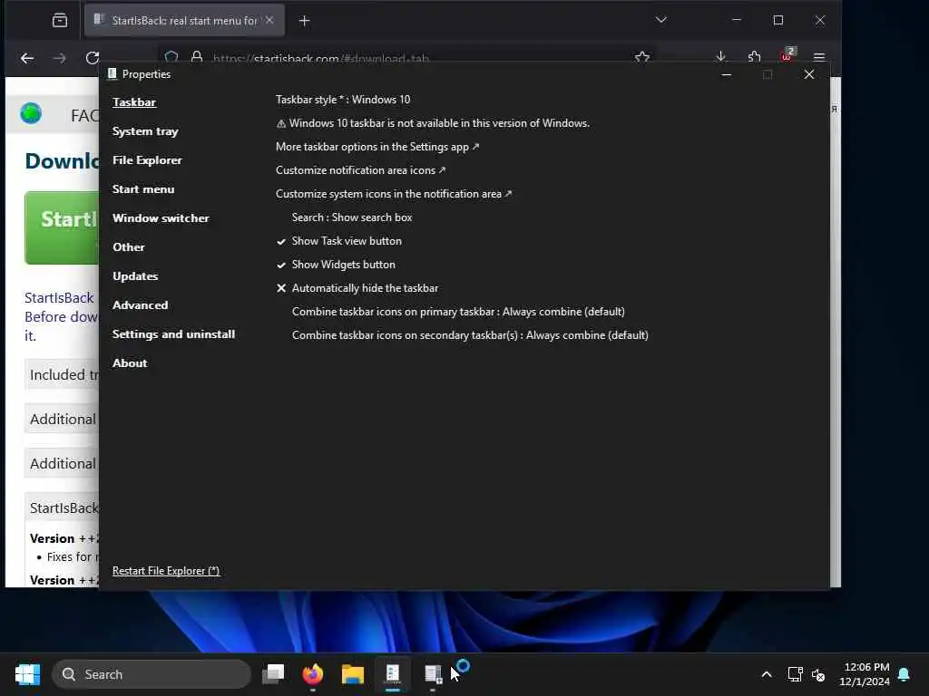Open a new Firefox tab

coord(304,21)
